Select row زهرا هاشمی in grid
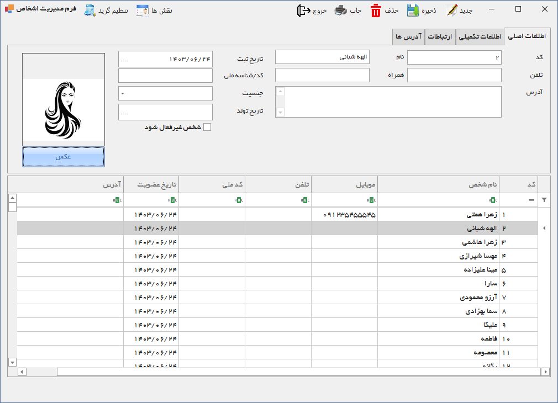This screenshot has height=403, width=558. (x=277, y=242)
